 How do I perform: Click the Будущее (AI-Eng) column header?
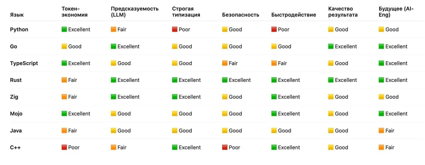click(x=396, y=12)
